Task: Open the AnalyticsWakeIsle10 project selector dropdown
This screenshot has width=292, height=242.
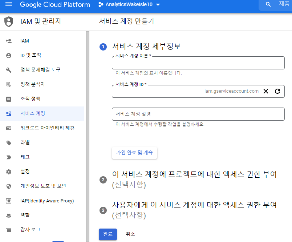Action: 129,4
